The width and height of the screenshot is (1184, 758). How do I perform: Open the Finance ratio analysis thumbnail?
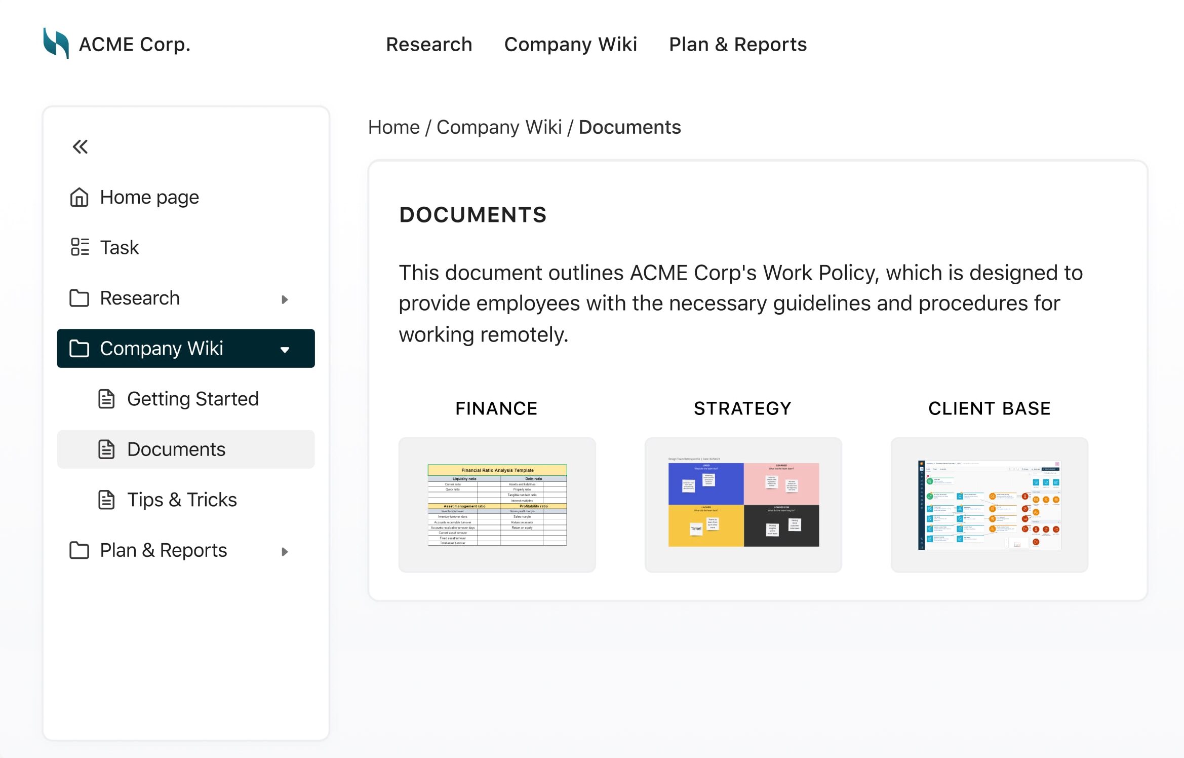497,505
